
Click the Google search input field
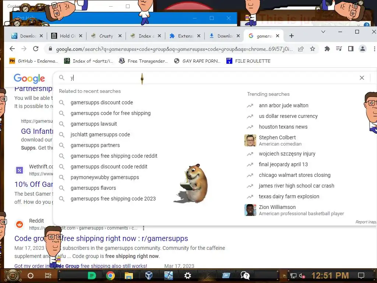pyautogui.click(x=212, y=78)
